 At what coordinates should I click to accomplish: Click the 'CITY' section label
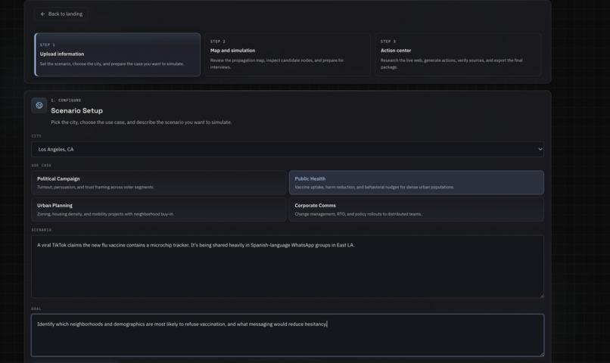(36, 136)
